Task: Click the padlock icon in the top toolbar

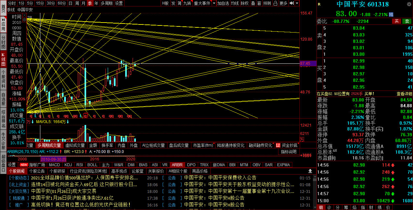Action: [275, 3]
